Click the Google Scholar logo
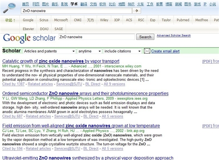Viewport: 219px width, 160px height. 29,38
